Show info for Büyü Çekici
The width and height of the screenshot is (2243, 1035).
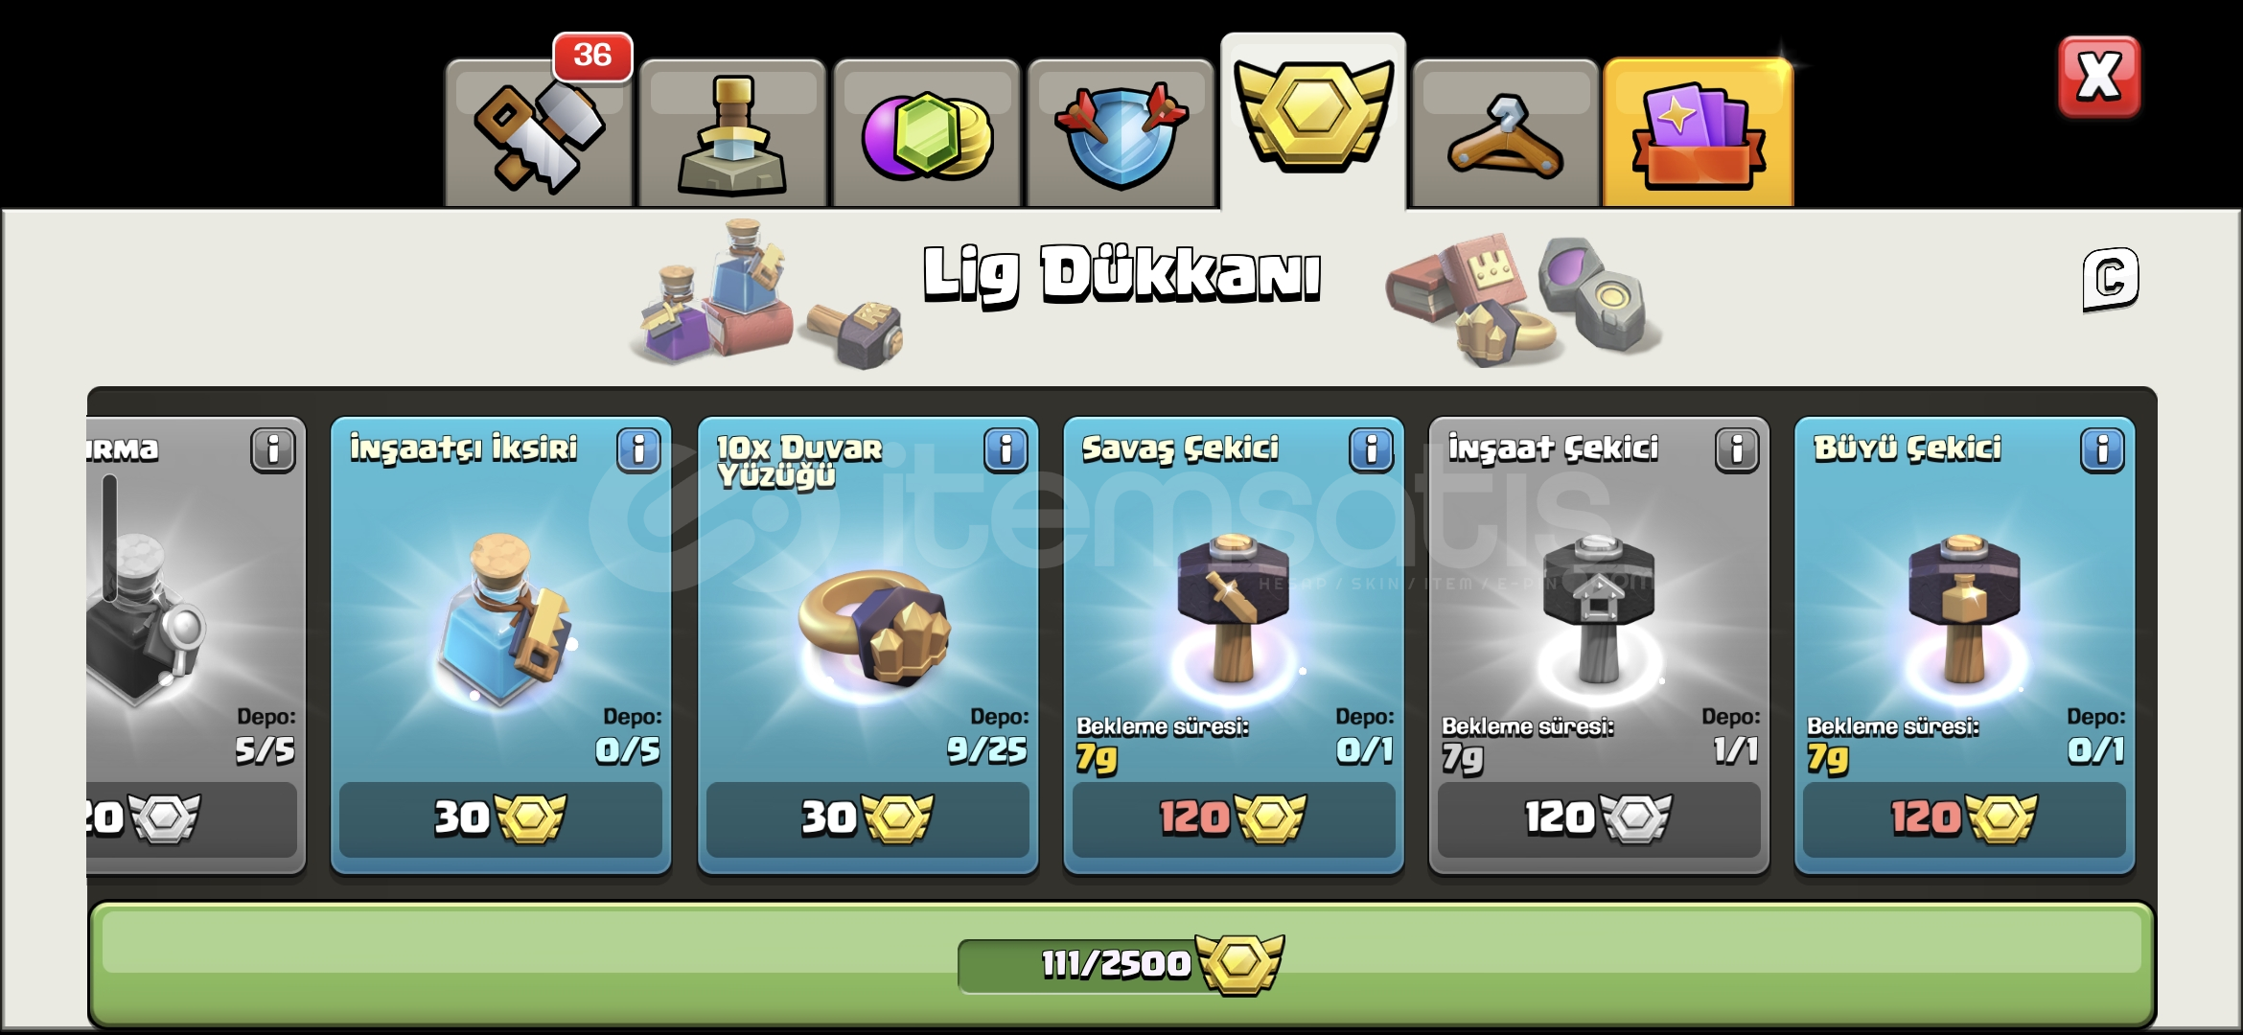(x=2102, y=449)
